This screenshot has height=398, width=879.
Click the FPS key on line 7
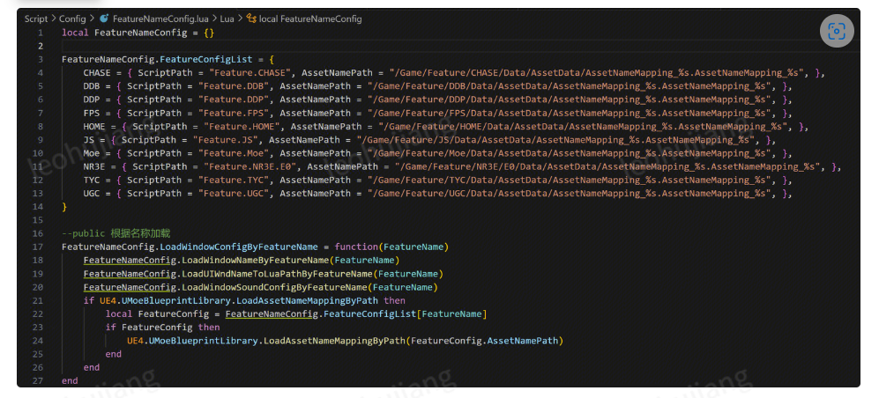(x=92, y=113)
